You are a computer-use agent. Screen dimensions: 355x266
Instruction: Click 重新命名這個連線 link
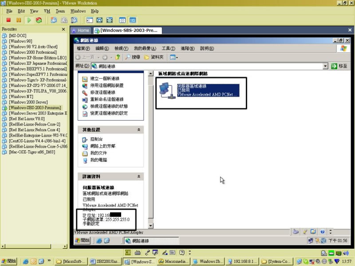pyautogui.click(x=107, y=99)
